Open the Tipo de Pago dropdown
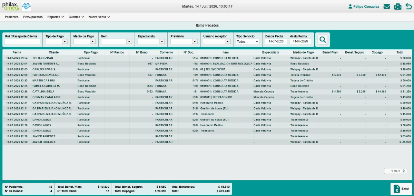 click(56, 41)
